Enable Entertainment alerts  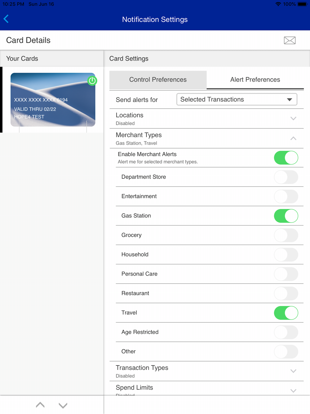(286, 196)
